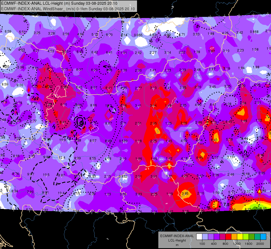Image resolution: width=271 pixels, height=249 pixels.
Task: Click the LCL-Height (m) title line
Action: [59, 3]
